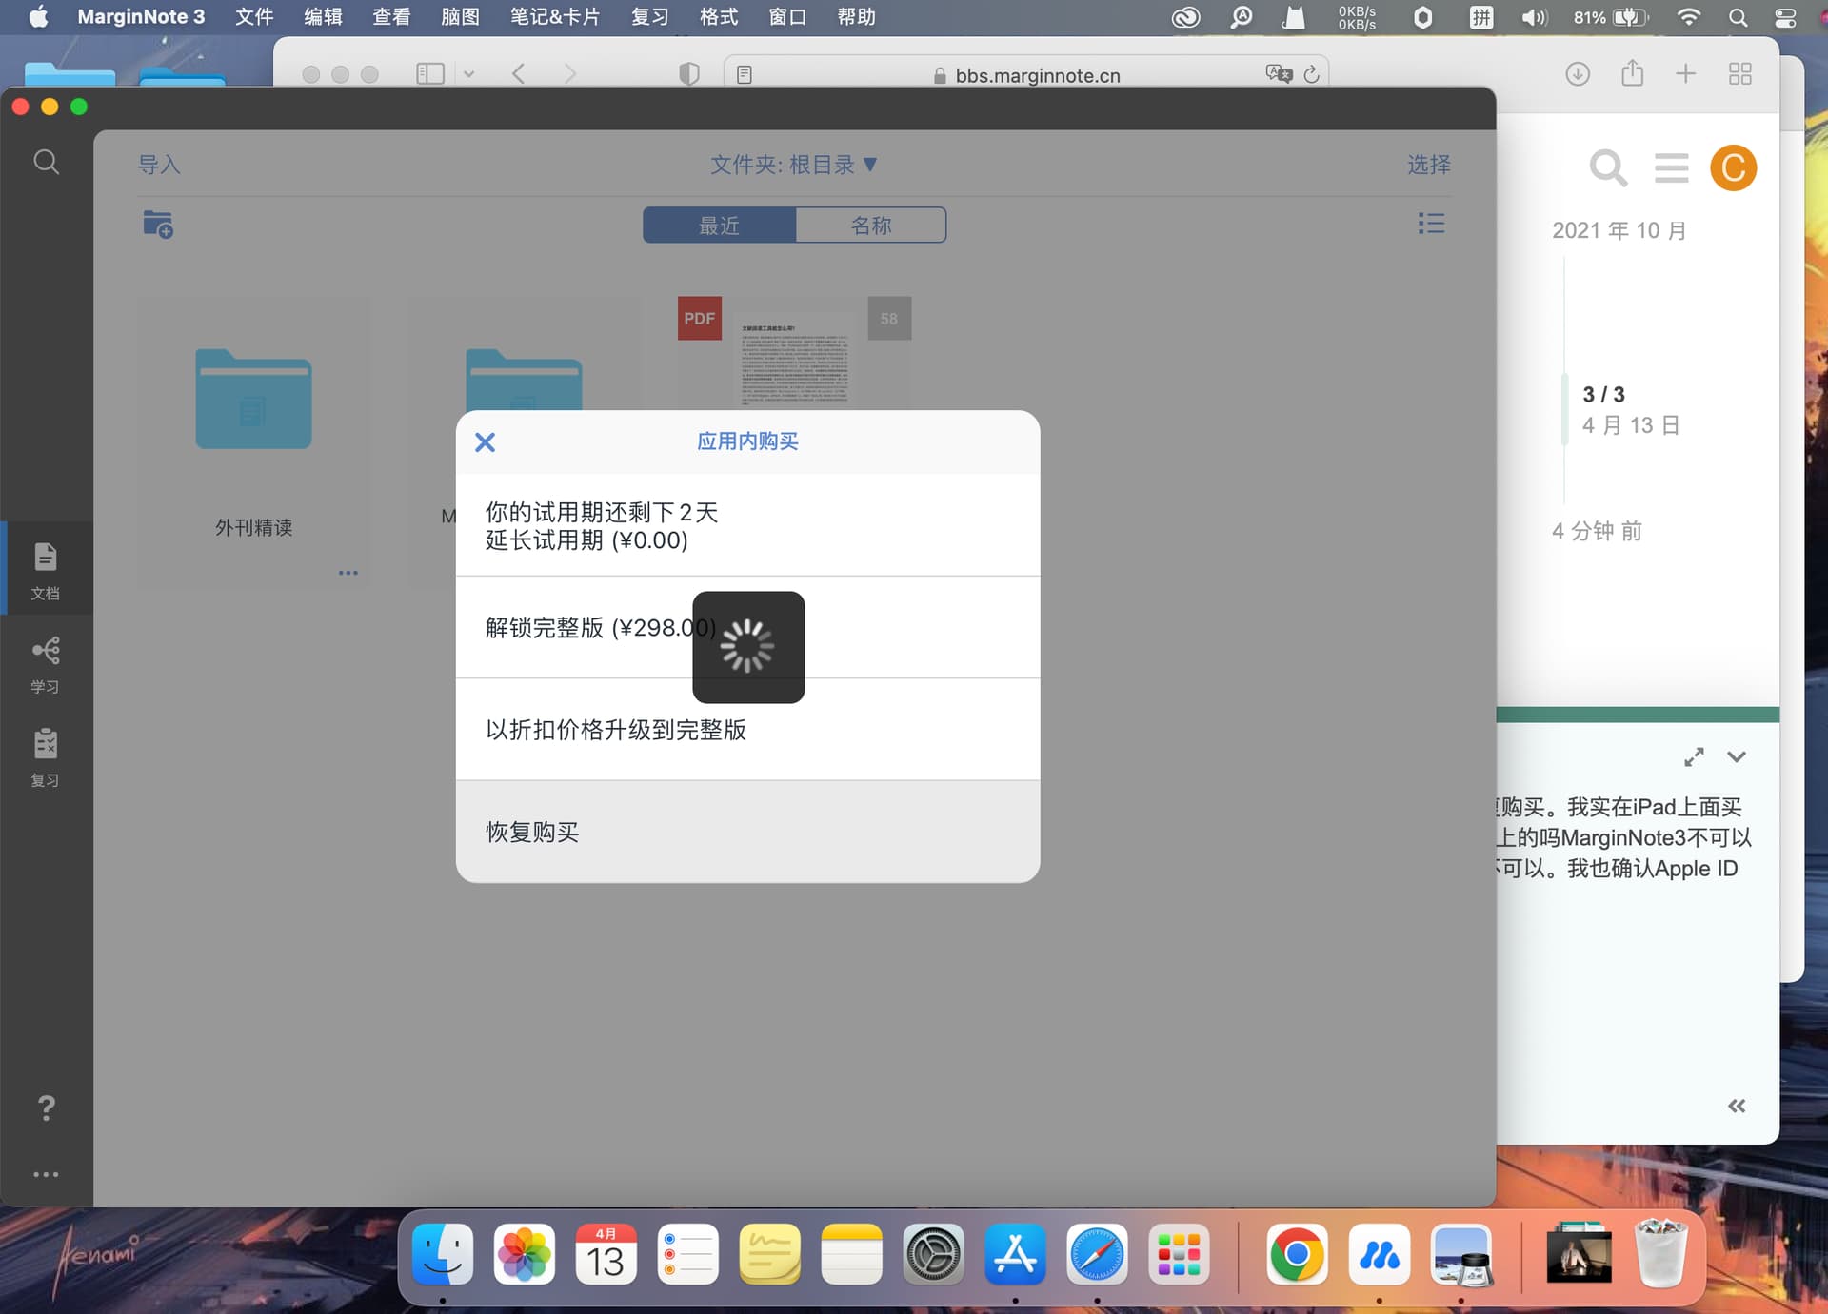This screenshot has height=1314, width=1828.
Task: Expand 文件夹: 根目录 folder dropdown
Action: point(793,165)
